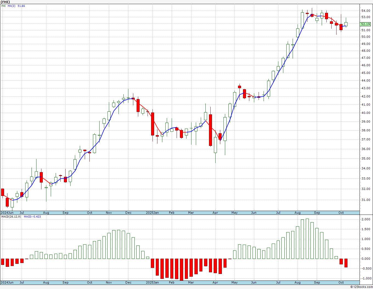Screen dimensions: 373x289
Task: Select the 40.00 price axis label
Action: click(x=366, y=113)
